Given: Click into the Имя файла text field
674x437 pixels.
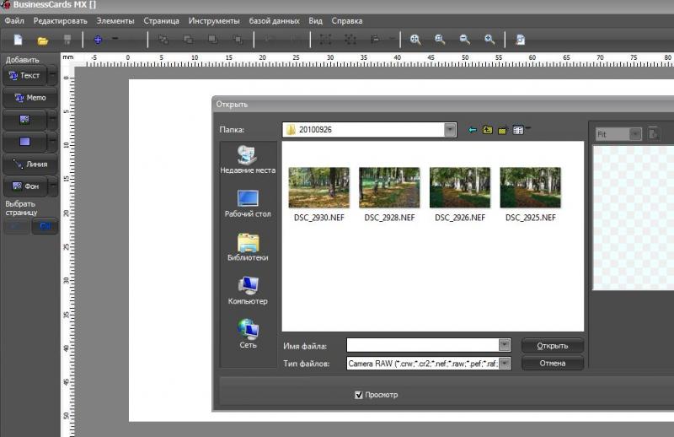Looking at the screenshot, I should click(423, 345).
